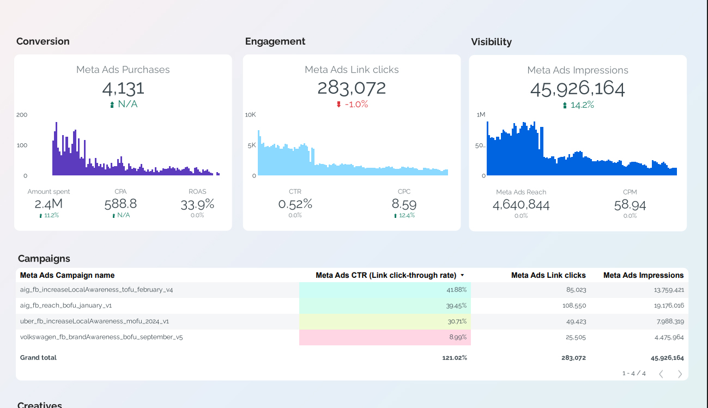This screenshot has height=408, width=708.
Task: Select the 39.45% CTR cell
Action: [385, 306]
